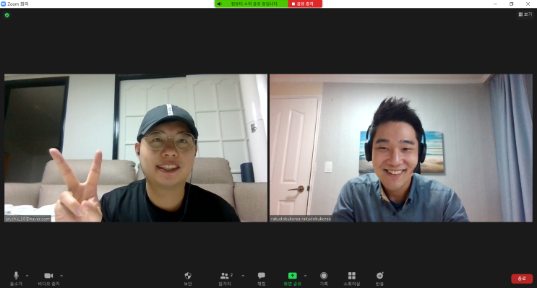Image resolution: width=537 pixels, height=288 pixels.
Task: Expand participants options arrow
Action: pyautogui.click(x=243, y=276)
